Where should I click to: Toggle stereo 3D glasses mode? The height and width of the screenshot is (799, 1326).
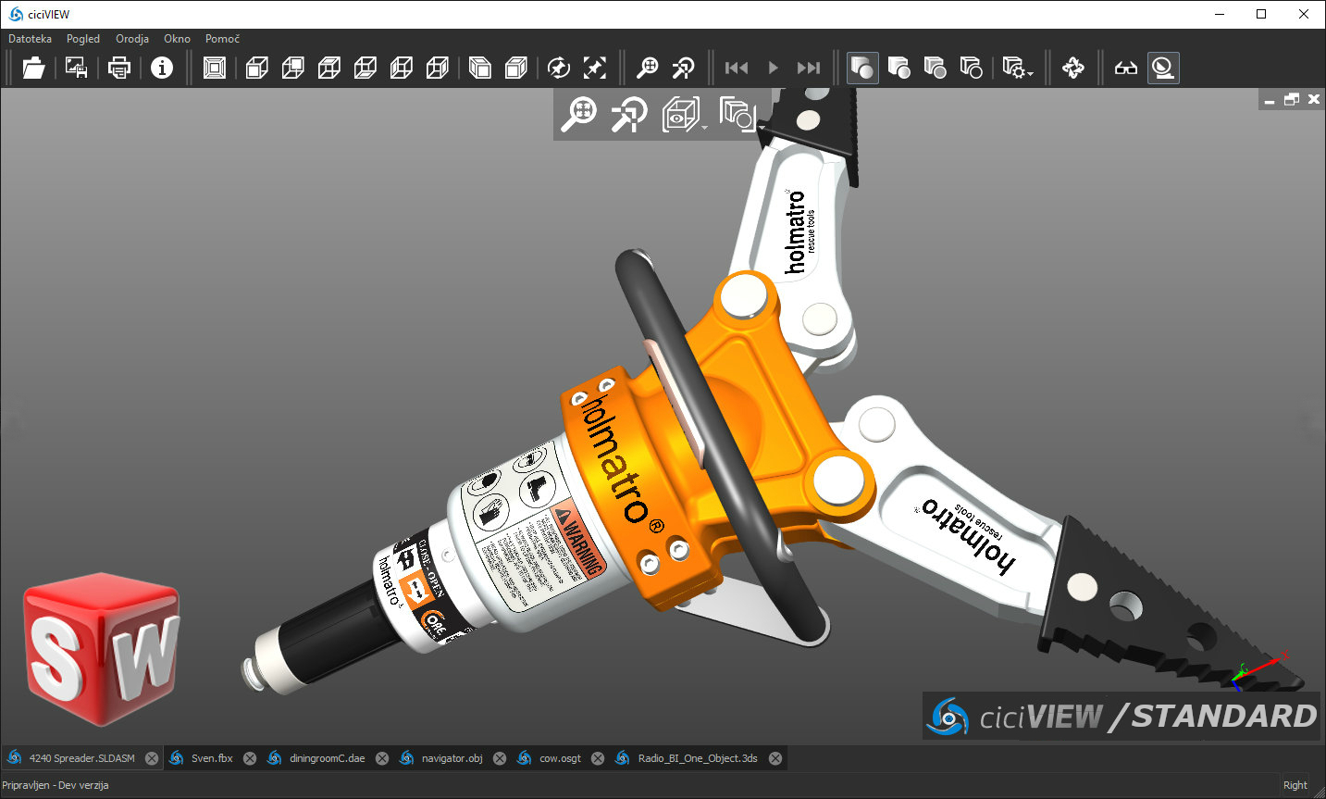point(1126,68)
